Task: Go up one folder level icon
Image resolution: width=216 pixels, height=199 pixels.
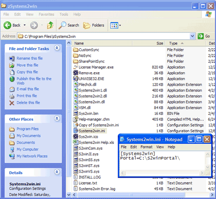Action: tap(50, 25)
